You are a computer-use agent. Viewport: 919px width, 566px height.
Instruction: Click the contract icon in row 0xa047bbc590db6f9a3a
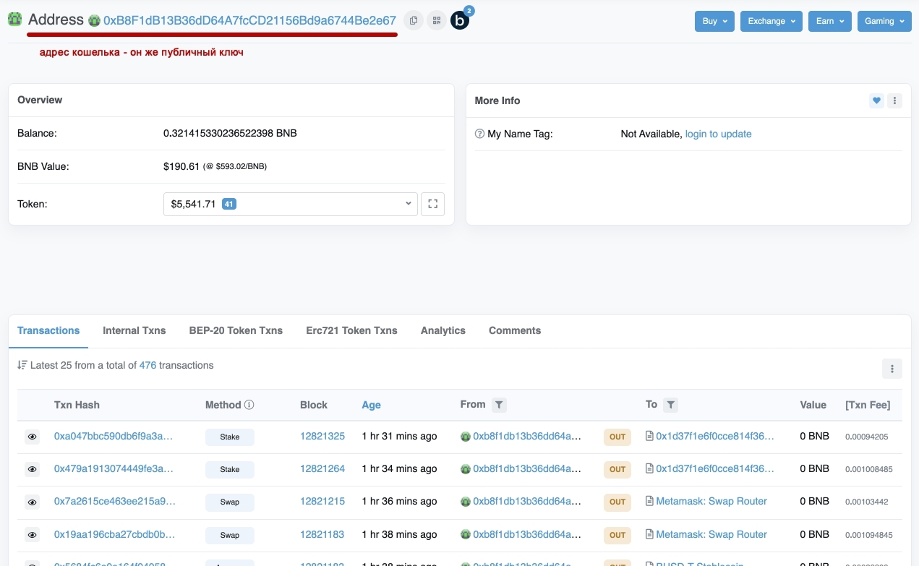(649, 436)
